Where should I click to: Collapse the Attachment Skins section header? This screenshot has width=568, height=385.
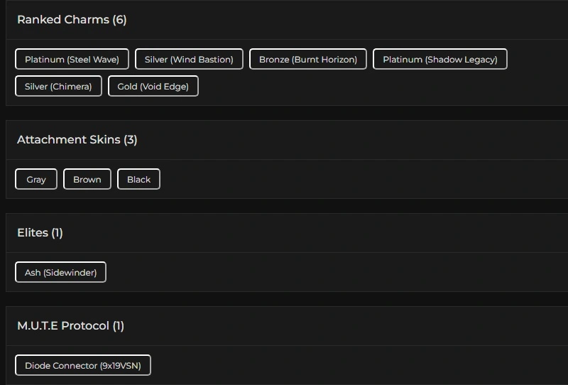click(68, 140)
